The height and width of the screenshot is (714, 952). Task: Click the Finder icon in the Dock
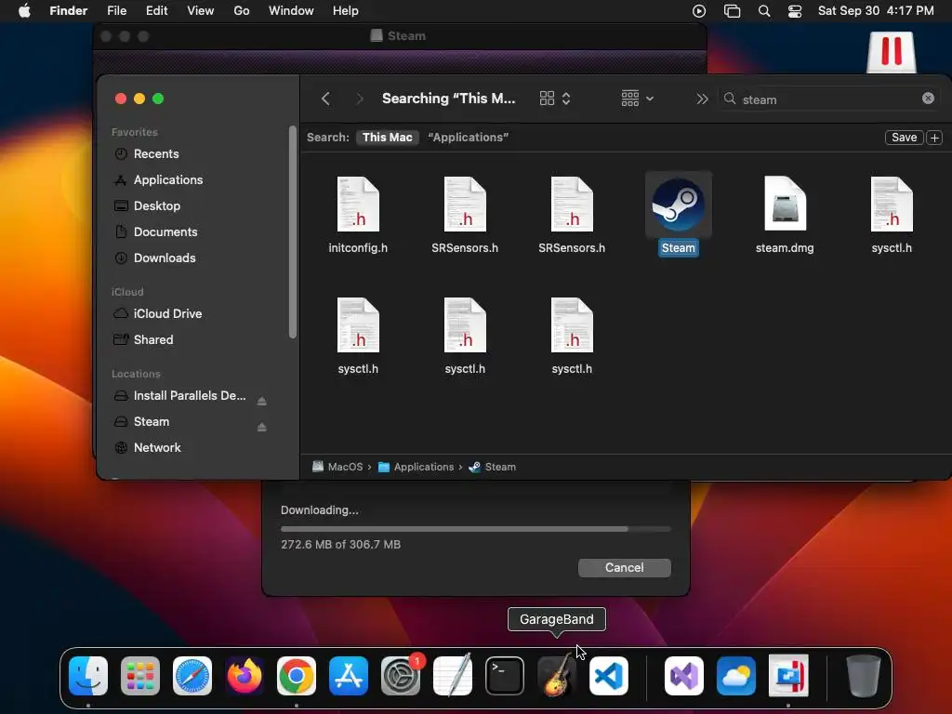(x=88, y=675)
